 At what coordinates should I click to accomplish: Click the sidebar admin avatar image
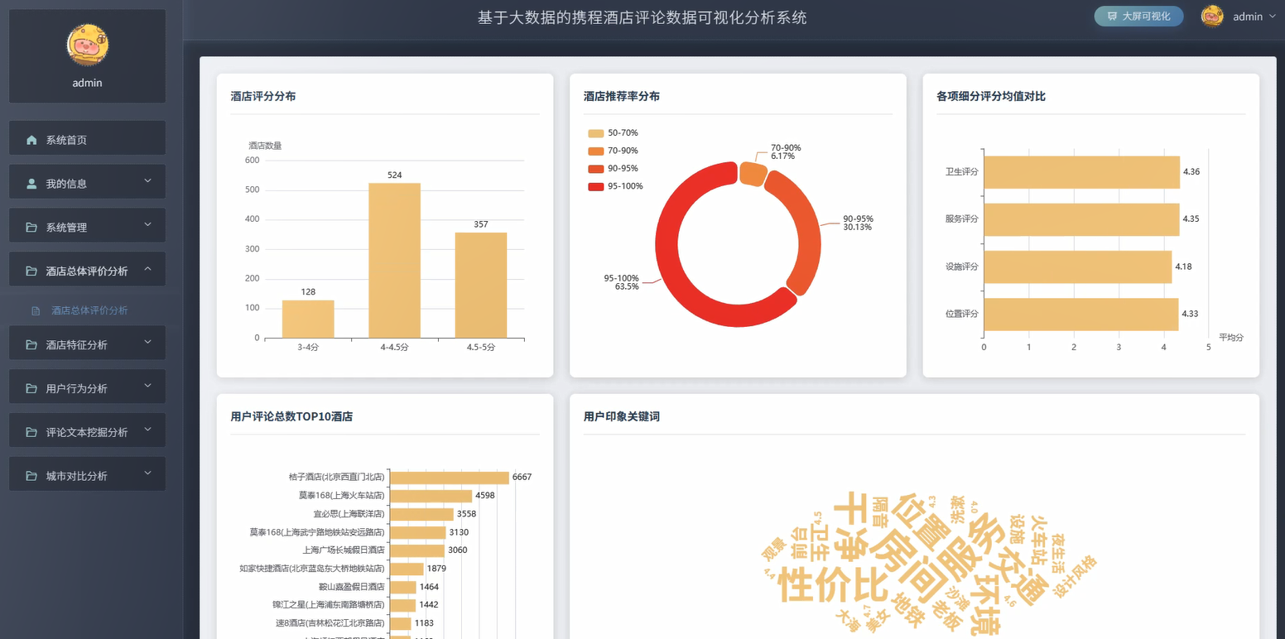(x=88, y=45)
